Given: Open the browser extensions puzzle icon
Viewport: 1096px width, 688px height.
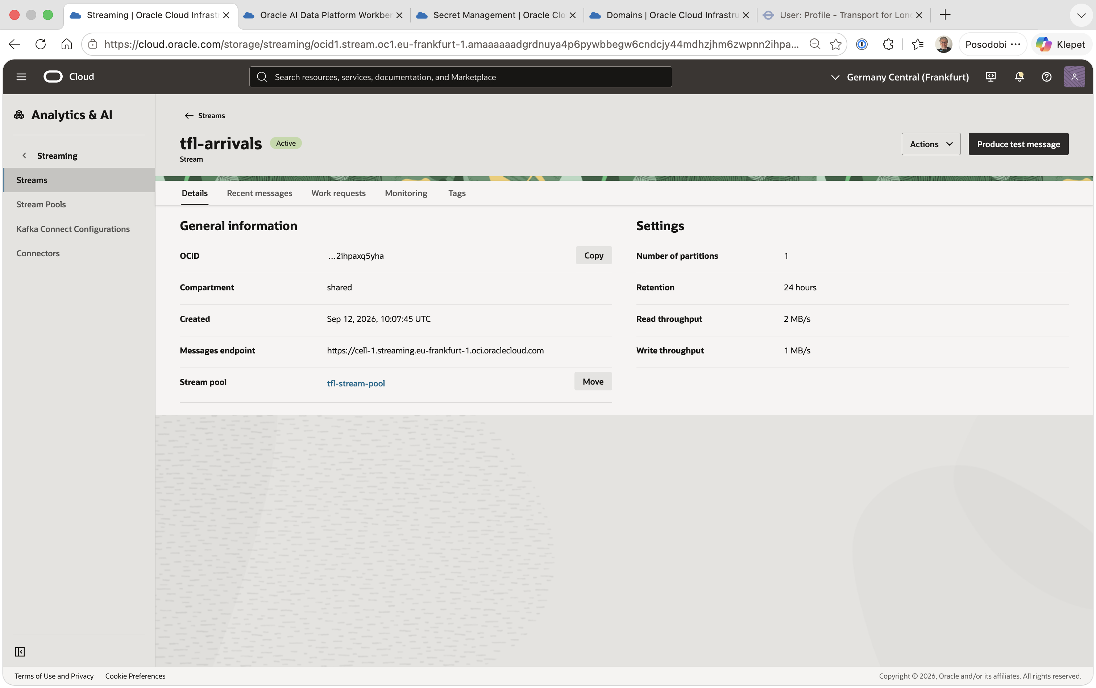Looking at the screenshot, I should (x=888, y=44).
